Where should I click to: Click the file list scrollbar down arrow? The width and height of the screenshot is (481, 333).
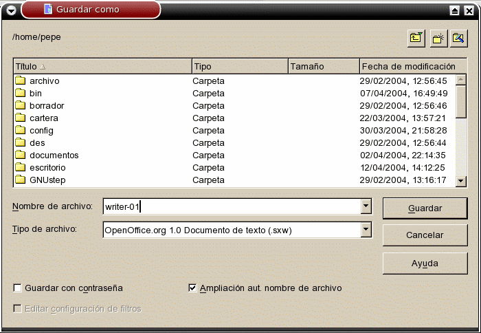pos(461,180)
